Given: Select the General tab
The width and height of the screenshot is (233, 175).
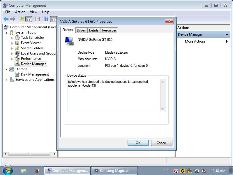Looking at the screenshot, I should click(x=68, y=30).
